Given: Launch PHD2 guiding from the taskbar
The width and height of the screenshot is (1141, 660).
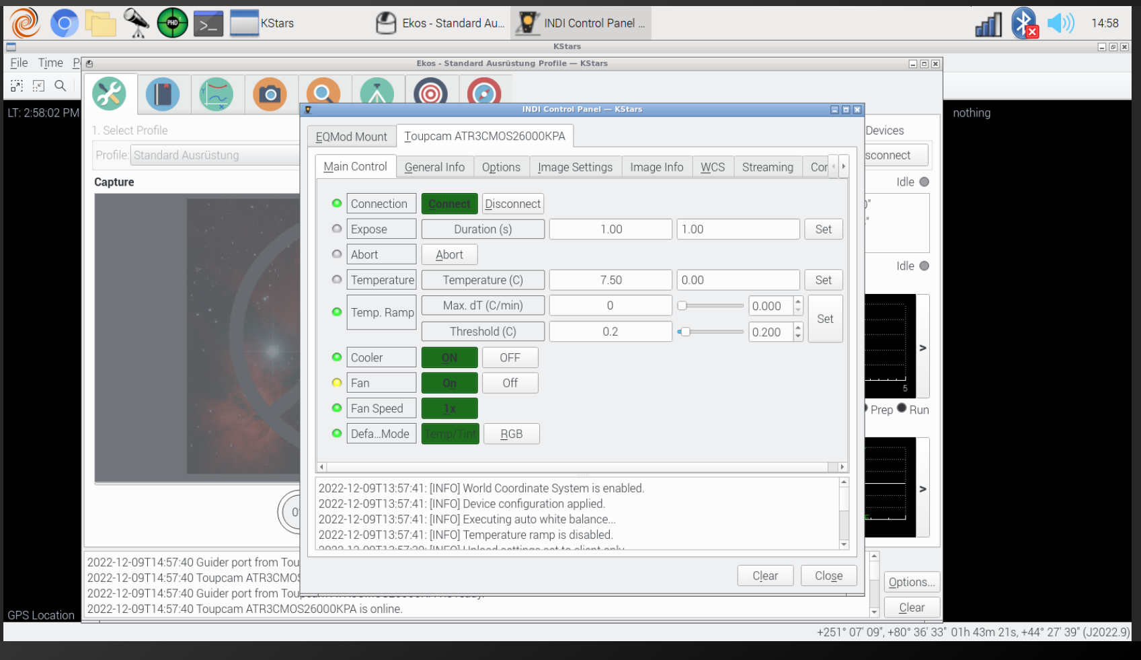Looking at the screenshot, I should tap(173, 24).
